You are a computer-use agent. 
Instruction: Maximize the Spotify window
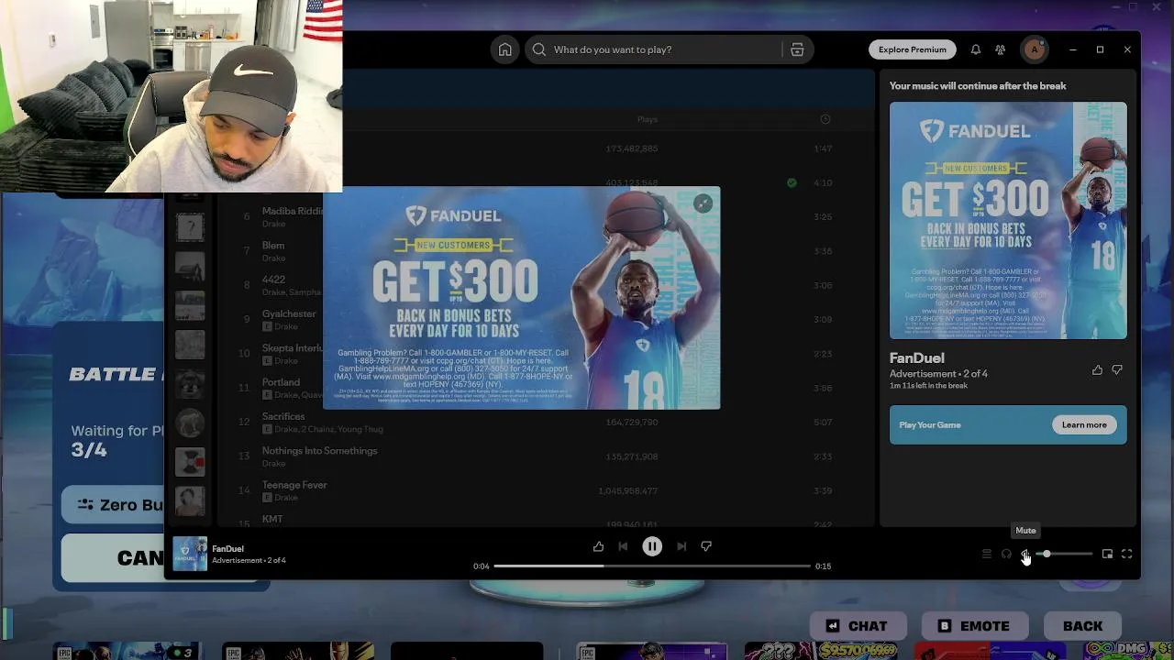click(x=1100, y=49)
